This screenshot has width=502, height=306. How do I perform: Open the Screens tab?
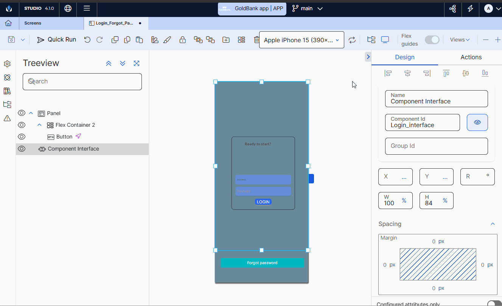click(x=33, y=23)
